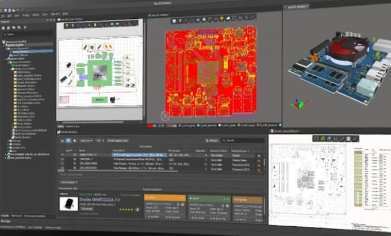Select the white 4_int_gnd layer swatch
391x236 pixels.
(x=220, y=125)
